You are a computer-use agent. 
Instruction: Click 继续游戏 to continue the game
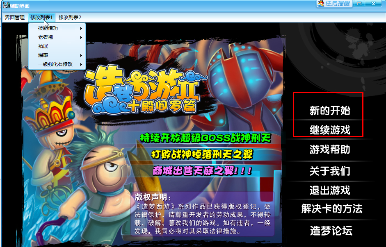(x=330, y=130)
